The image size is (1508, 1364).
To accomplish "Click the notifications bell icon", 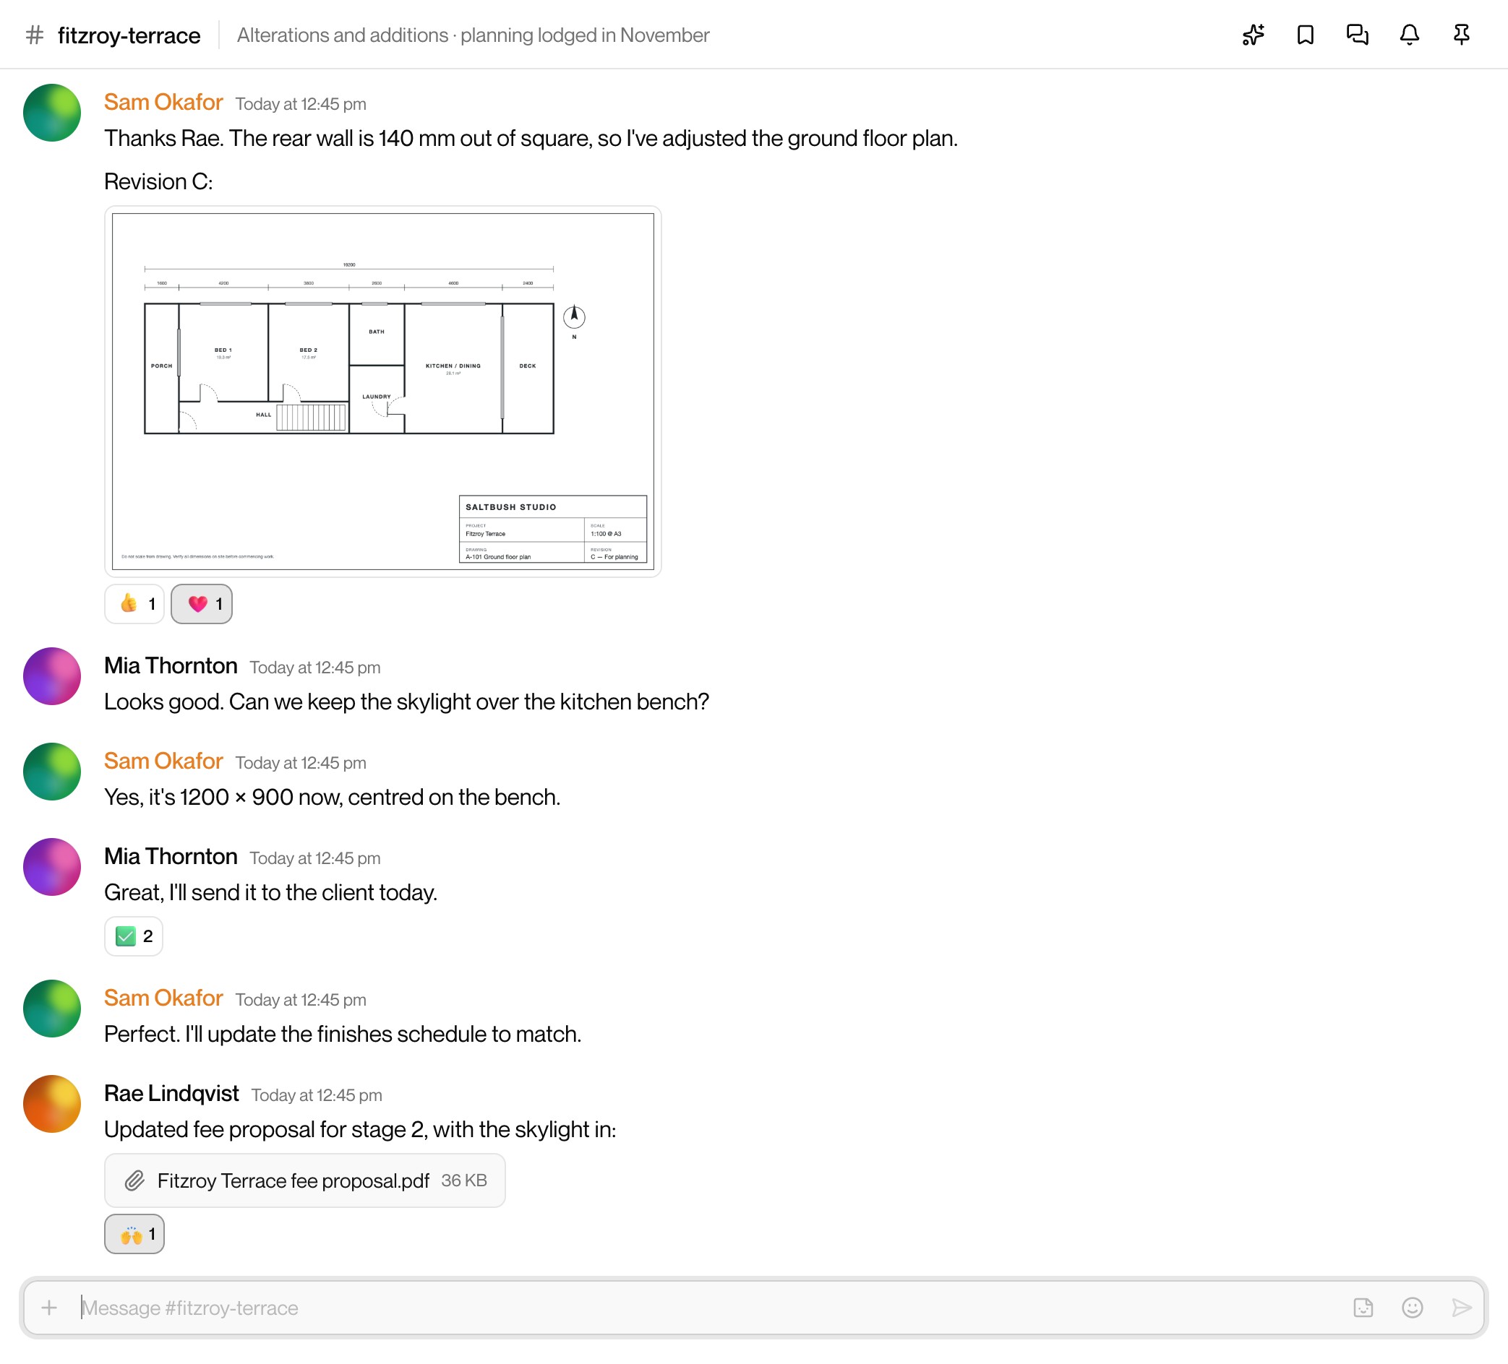I will pos(1409,35).
